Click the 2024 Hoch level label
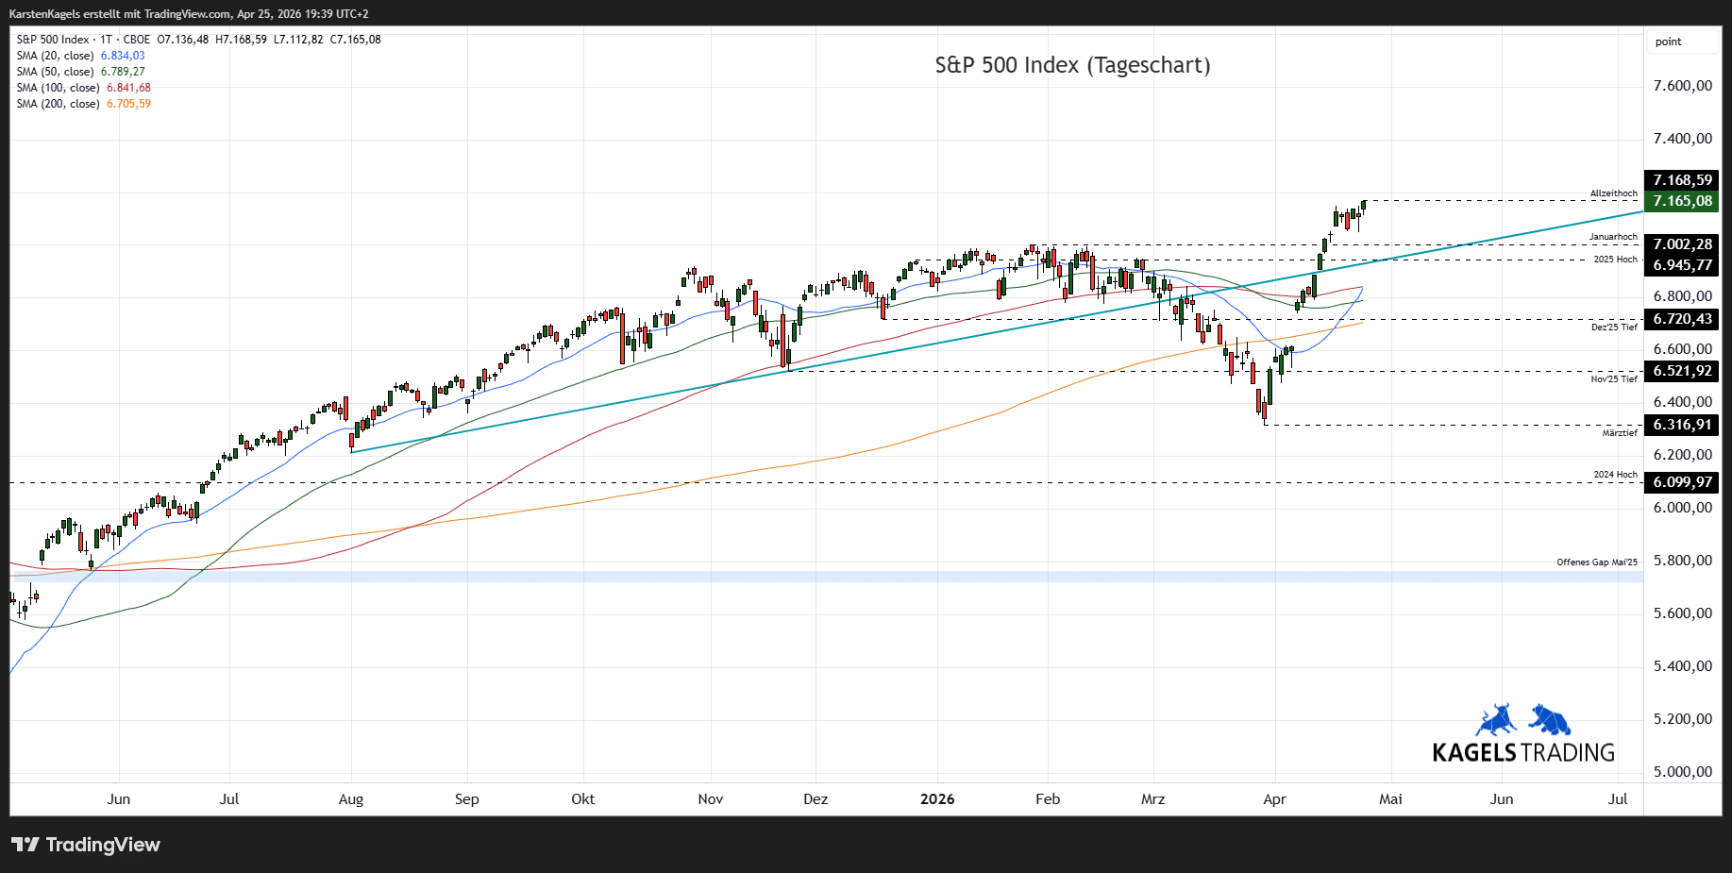Screen dimensions: 1732x873 [x=1615, y=475]
